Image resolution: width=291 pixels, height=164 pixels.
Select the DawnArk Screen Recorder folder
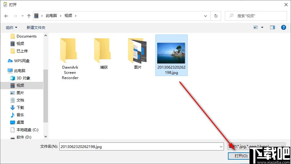pyautogui.click(x=70, y=59)
